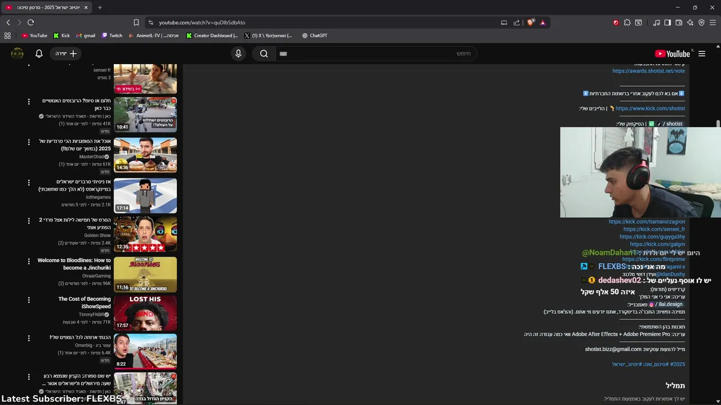The height and width of the screenshot is (405, 721).
Task: Click the ilai.design Instagram chip
Action: 666,304
